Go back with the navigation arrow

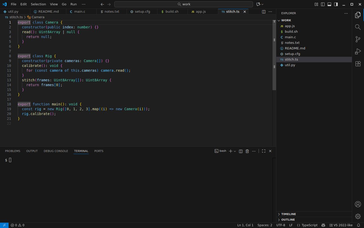tap(102, 4)
